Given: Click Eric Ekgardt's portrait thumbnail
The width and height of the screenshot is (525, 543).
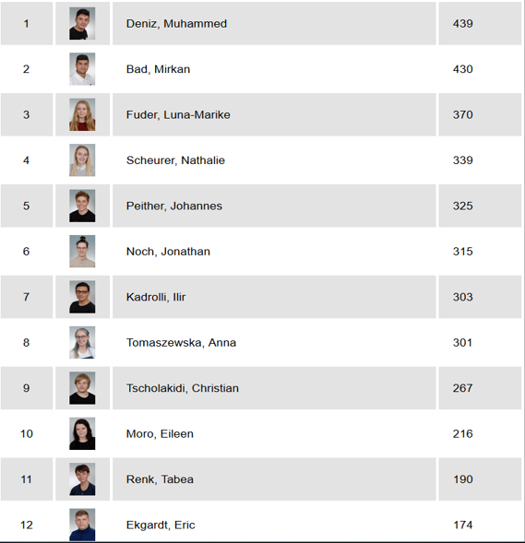Looking at the screenshot, I should pos(82,525).
